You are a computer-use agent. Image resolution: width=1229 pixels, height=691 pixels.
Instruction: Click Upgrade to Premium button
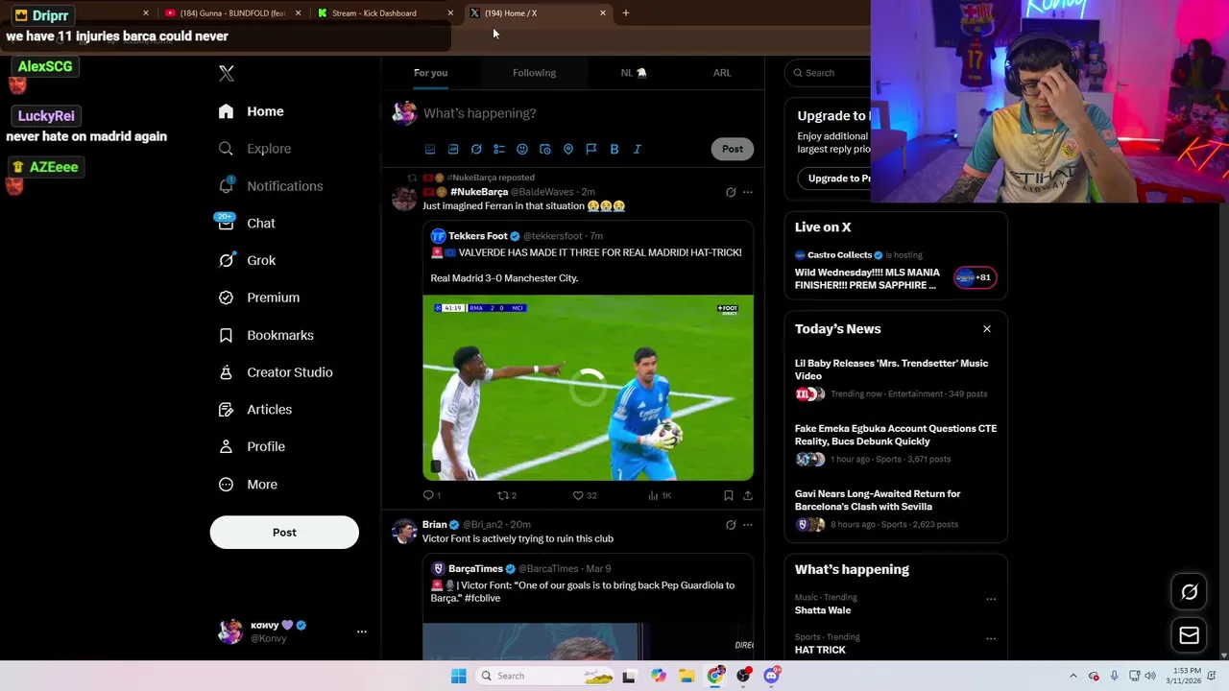pos(834,179)
